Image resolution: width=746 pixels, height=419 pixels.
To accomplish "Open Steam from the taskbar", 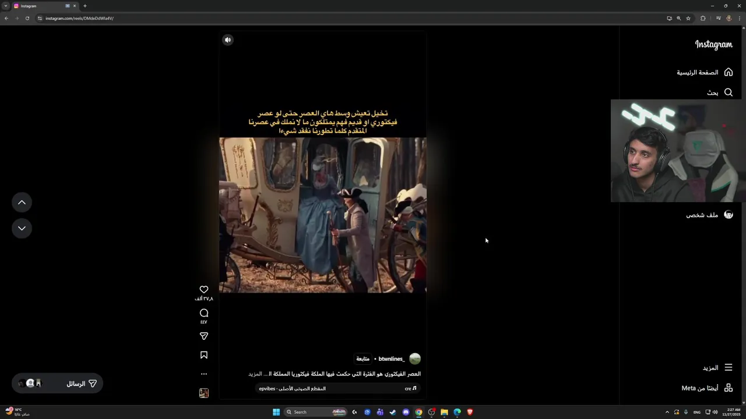I will tap(393, 412).
